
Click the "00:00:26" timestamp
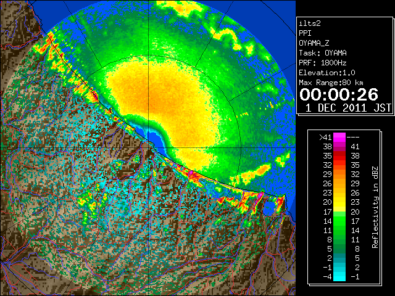click(339, 95)
